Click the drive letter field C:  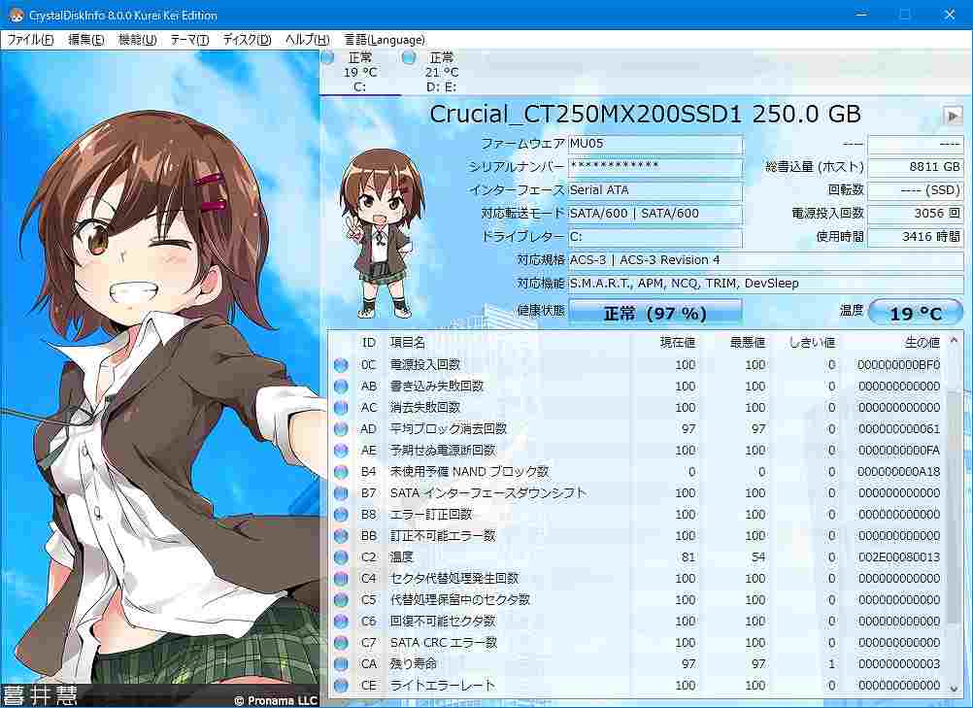[x=655, y=237]
